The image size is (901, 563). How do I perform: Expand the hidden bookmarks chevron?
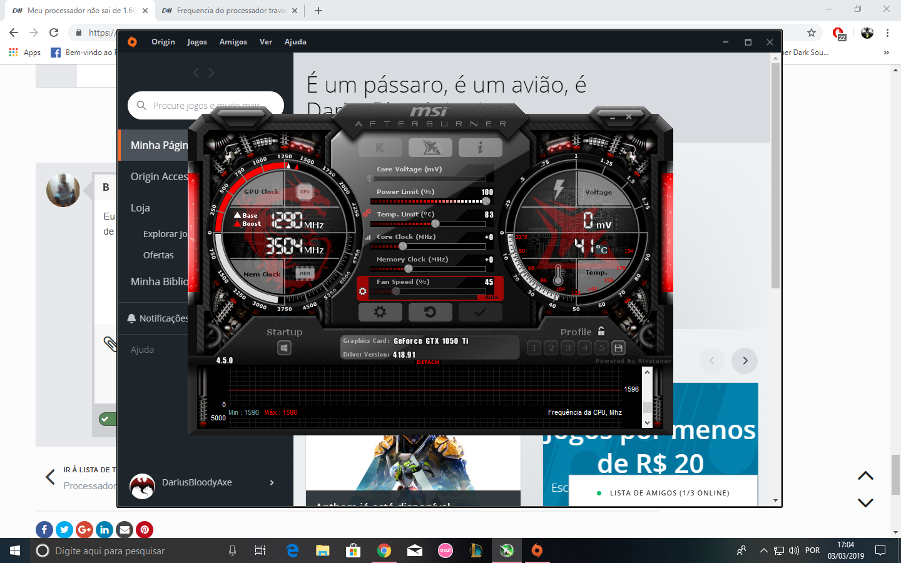(886, 53)
